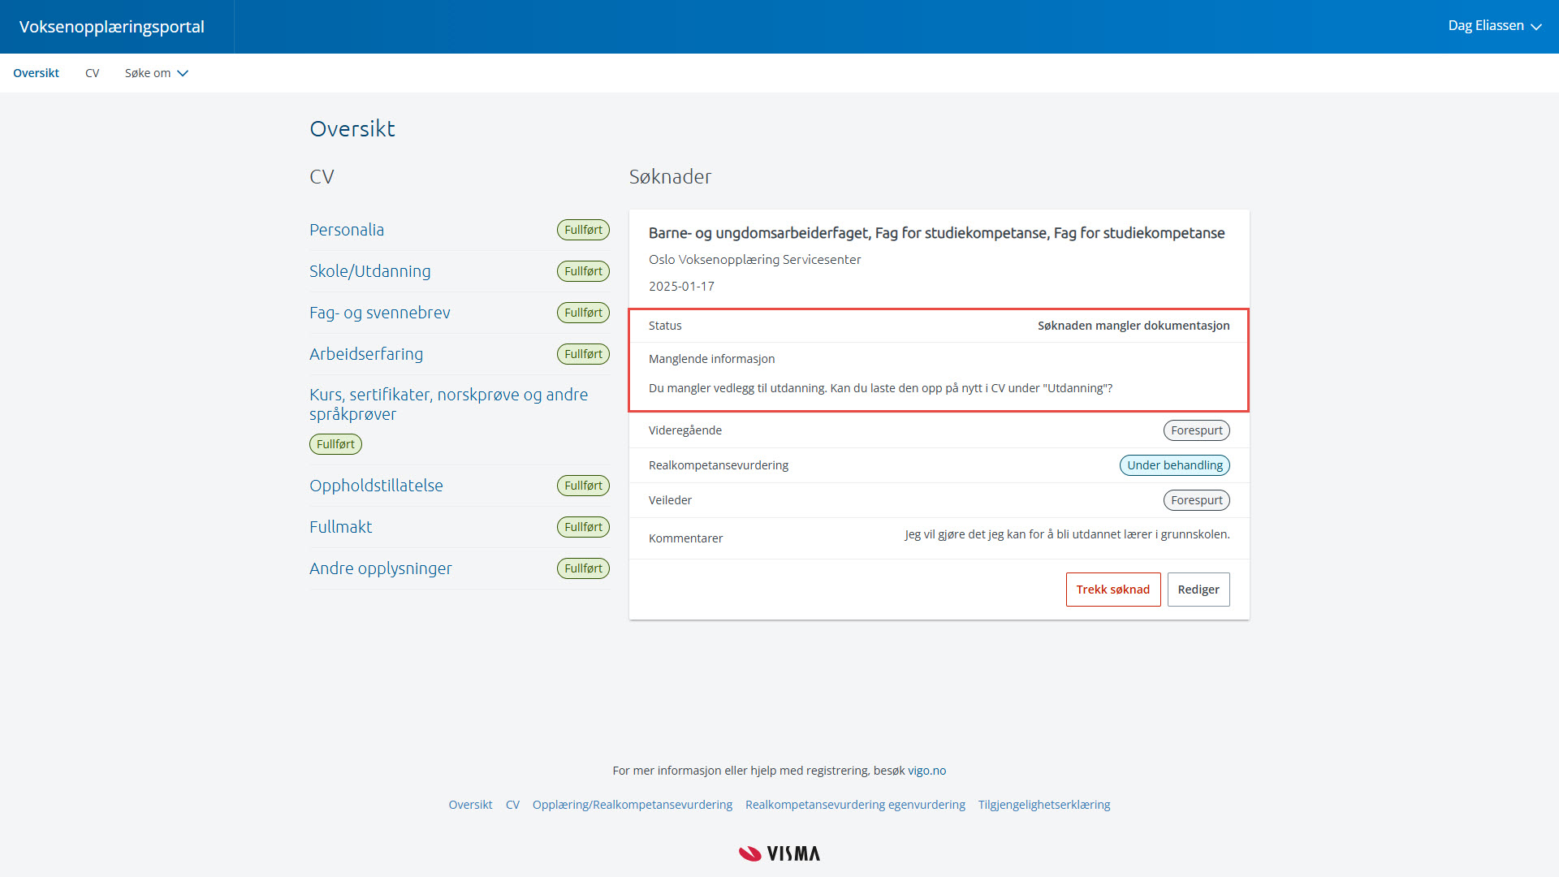
Task: Switch to the CV navigation tab
Action: 93,73
